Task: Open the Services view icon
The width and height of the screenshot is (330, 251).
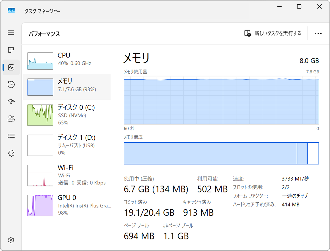Action: click(11, 153)
